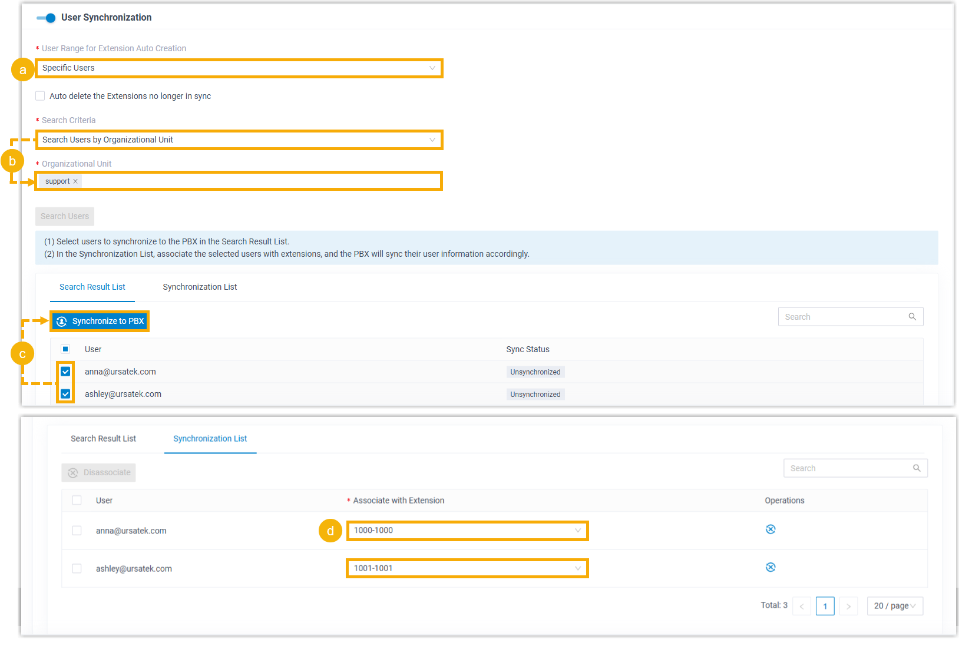
Task: Click disassociate icon for anna@ursatek.com
Action: pyautogui.click(x=770, y=529)
